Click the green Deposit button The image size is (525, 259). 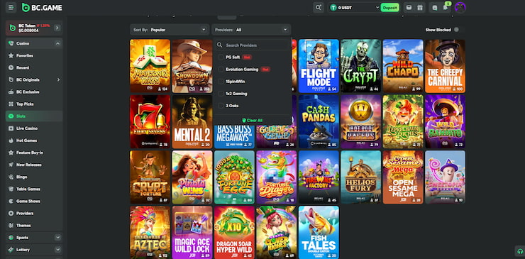(x=389, y=8)
